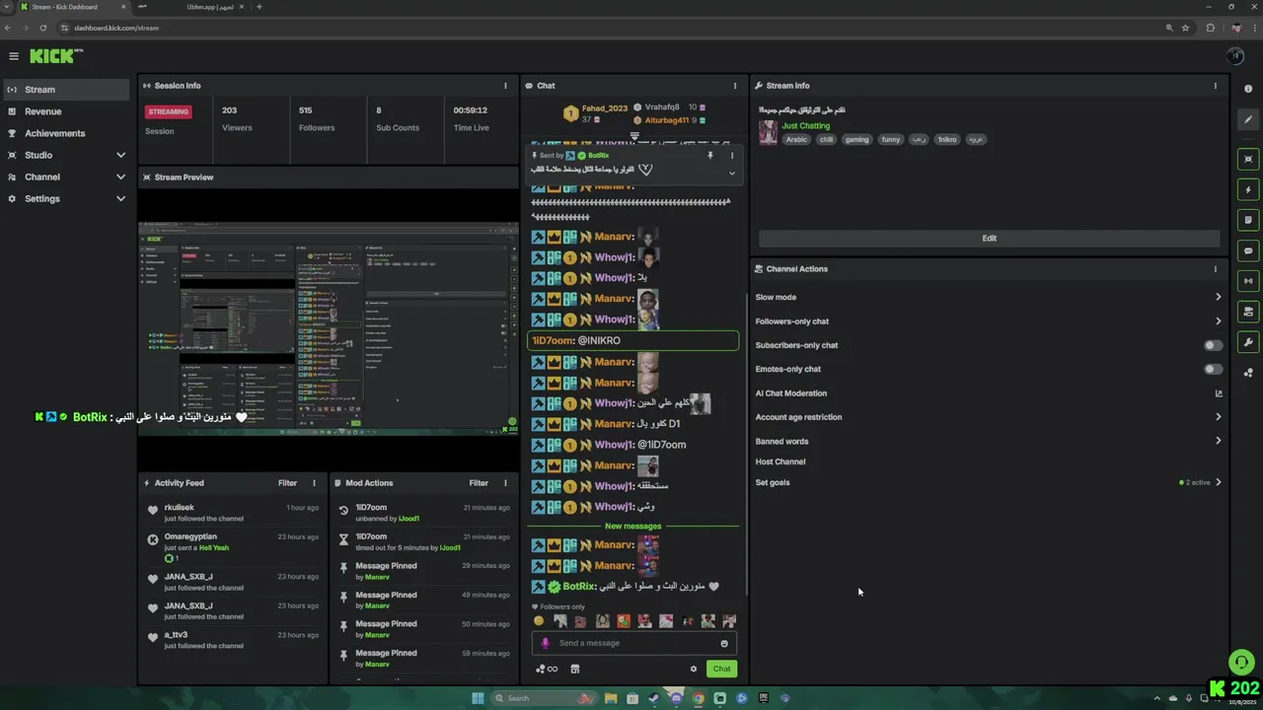Open Host Channel action
The width and height of the screenshot is (1263, 710).
(x=780, y=461)
